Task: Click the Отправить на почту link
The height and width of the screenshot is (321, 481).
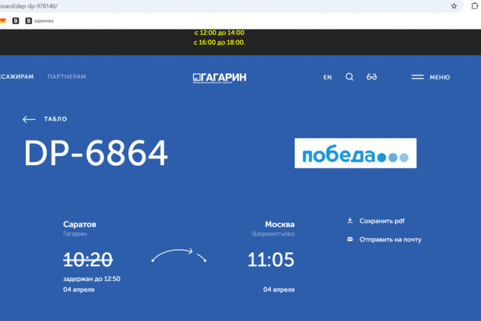Action: point(390,239)
